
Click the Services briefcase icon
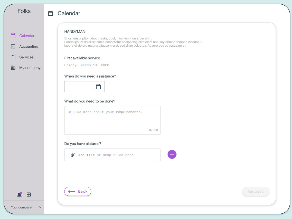[13, 57]
